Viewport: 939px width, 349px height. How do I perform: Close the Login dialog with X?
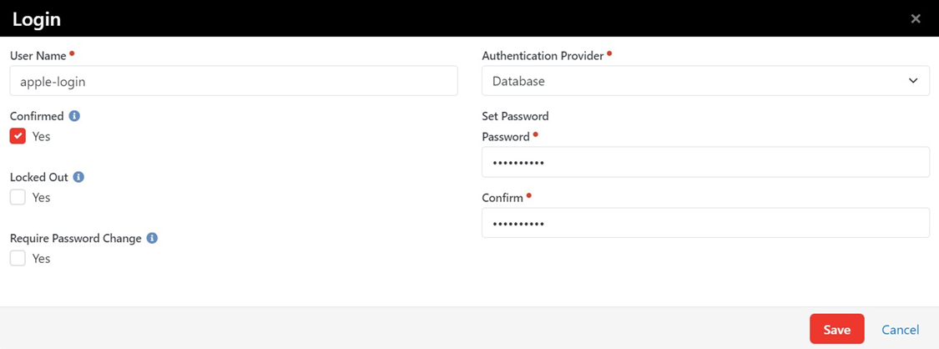916,18
